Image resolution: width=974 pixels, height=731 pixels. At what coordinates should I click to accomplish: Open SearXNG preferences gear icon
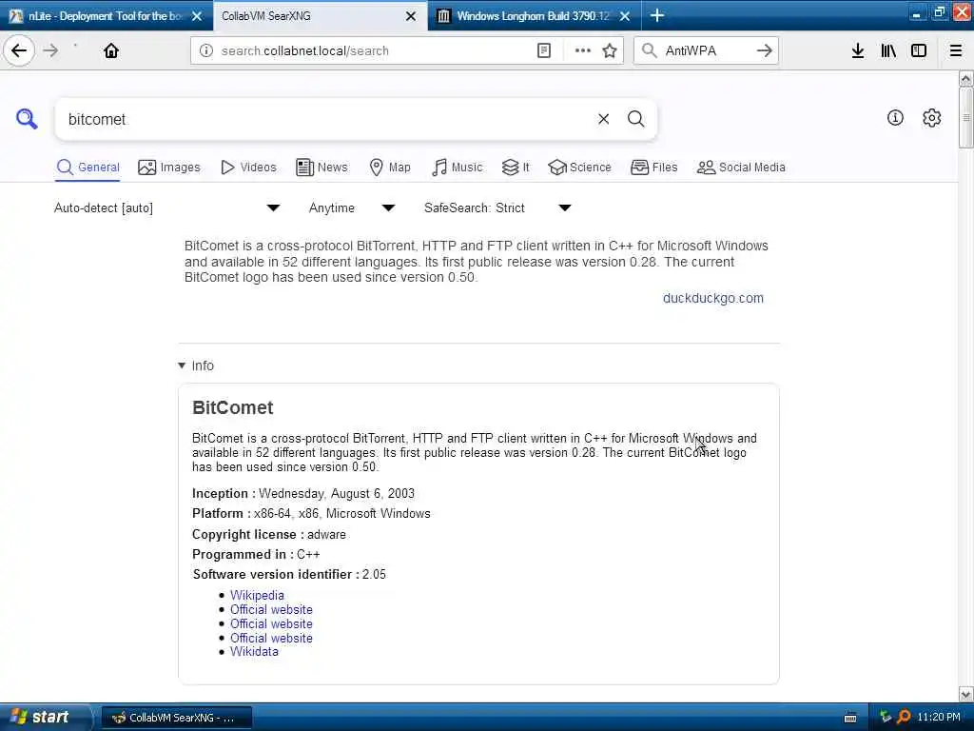click(932, 117)
